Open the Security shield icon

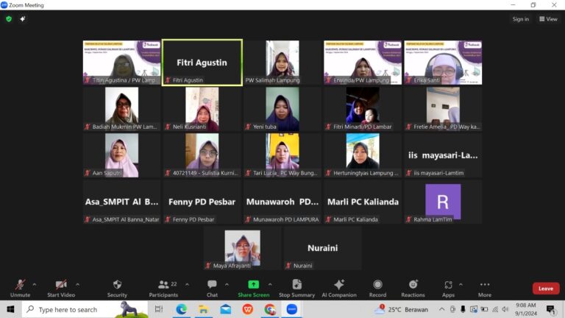click(117, 284)
